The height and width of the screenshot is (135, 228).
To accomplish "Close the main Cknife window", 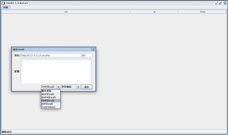I will pos(225,3).
